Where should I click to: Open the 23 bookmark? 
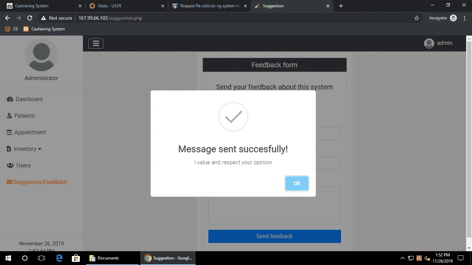(11, 29)
